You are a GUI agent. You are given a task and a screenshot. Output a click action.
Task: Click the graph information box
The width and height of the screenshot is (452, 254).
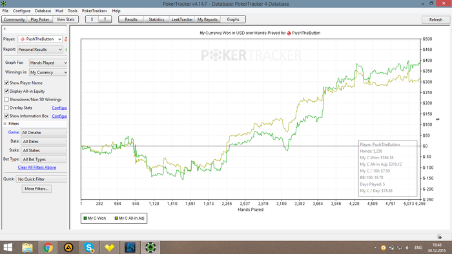click(387, 168)
